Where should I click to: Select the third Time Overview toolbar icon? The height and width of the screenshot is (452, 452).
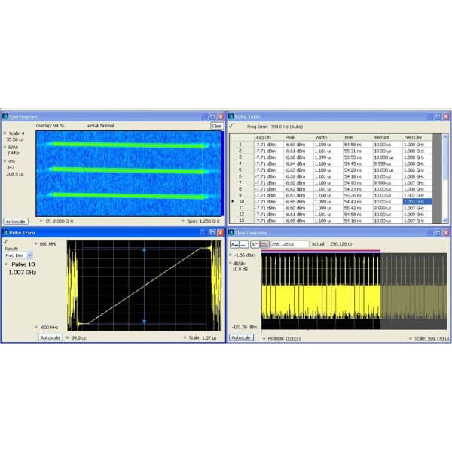coord(253,244)
